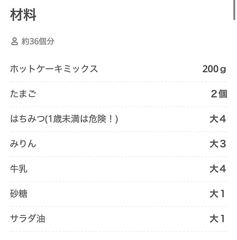Click the dotted divider under サラダ油 row
The width and height of the screenshot is (237, 240).
click(118, 232)
